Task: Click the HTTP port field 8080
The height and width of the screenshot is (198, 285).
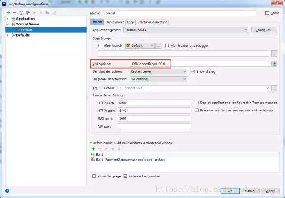Action: (155, 103)
